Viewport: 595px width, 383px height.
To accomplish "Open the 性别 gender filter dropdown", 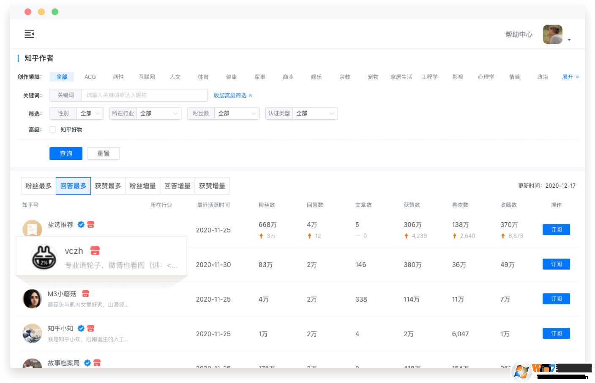I will tap(90, 113).
